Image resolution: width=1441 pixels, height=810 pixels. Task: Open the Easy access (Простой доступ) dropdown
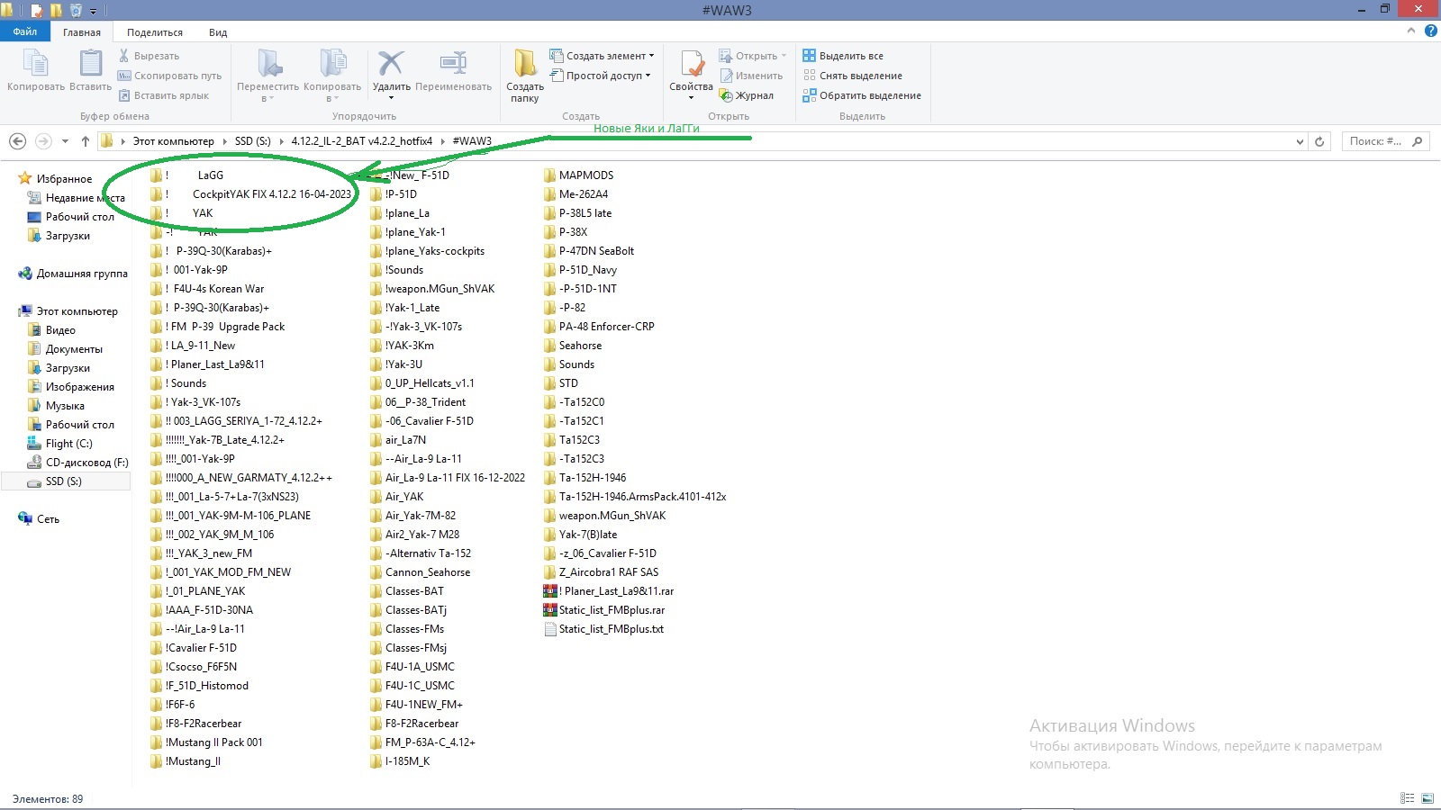(x=600, y=76)
